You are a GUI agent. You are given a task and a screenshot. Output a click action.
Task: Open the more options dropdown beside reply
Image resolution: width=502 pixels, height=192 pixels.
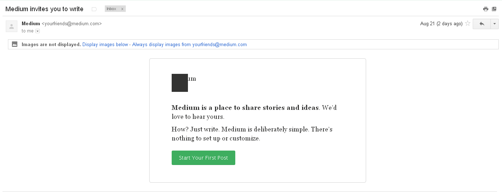click(494, 24)
